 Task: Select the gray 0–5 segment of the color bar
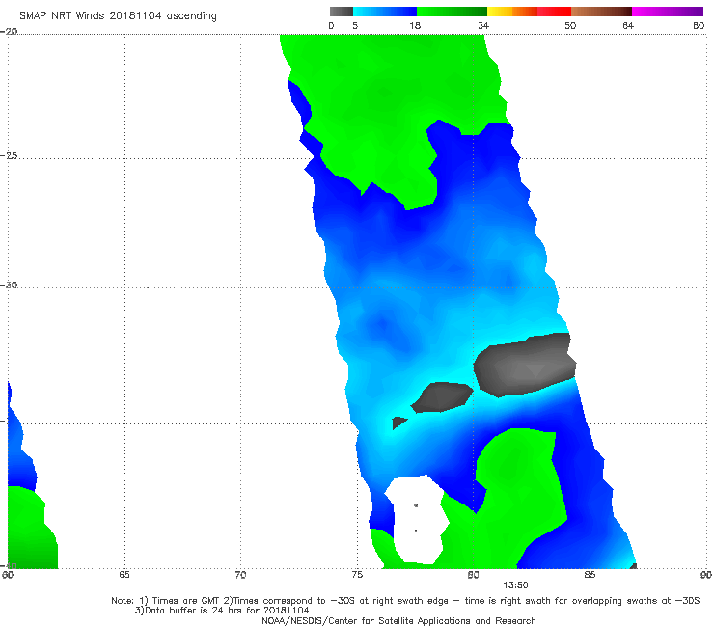(x=342, y=12)
